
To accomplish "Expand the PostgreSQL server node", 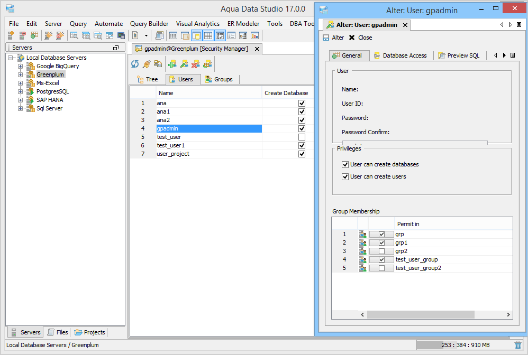I will 20,91.
